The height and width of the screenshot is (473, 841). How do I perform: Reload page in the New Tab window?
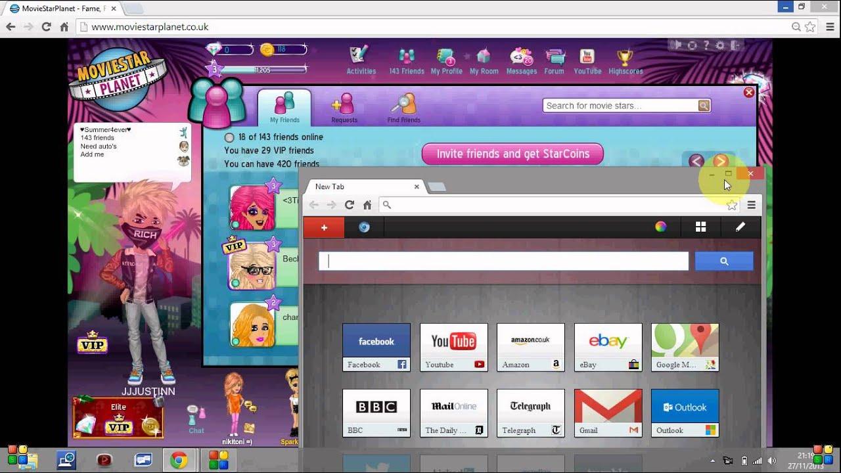point(350,205)
